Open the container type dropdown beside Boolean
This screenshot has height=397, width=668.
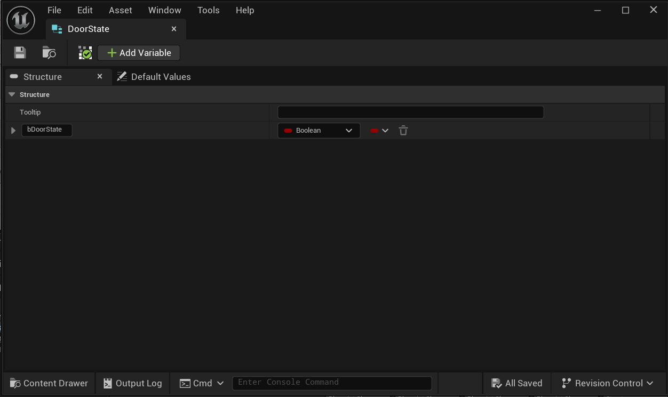pyautogui.click(x=379, y=131)
